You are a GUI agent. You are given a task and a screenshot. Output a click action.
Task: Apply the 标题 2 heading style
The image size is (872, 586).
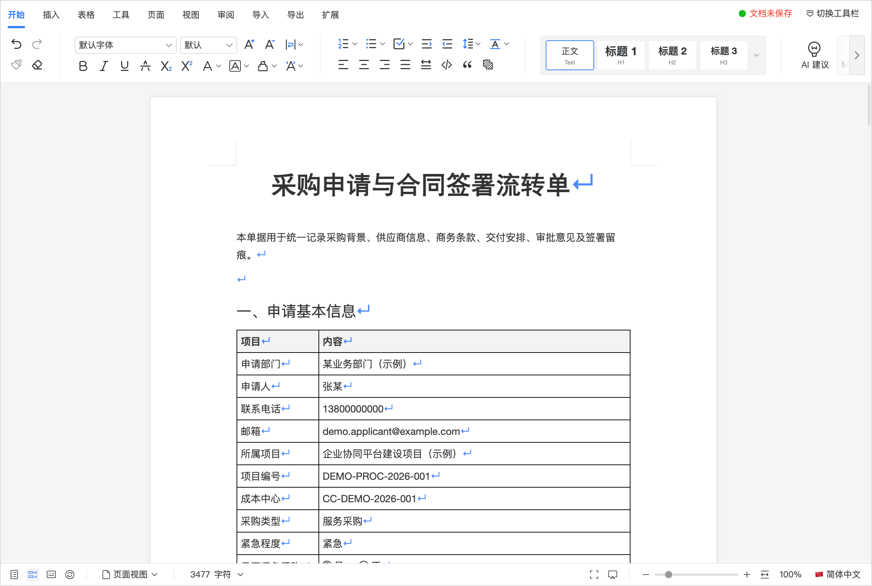pos(672,55)
